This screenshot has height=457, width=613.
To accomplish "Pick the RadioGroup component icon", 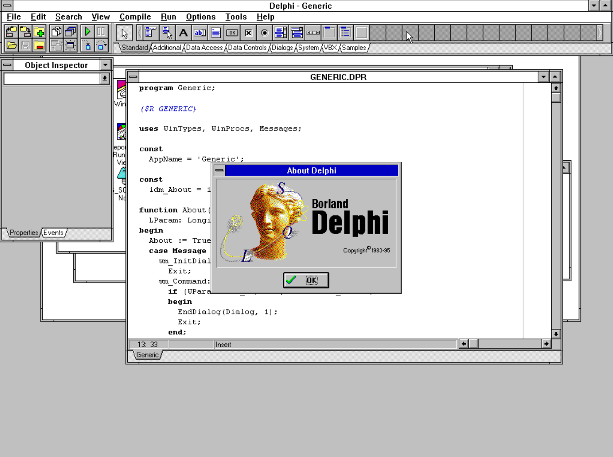I will [345, 33].
